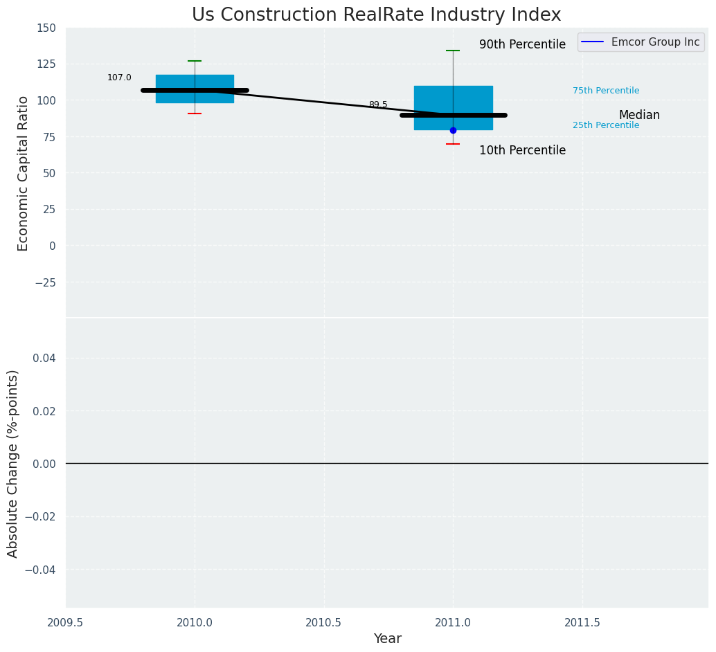The height and width of the screenshot is (652, 716).
Task: Click the 2010.5 tick label on the Year axis
Action: 323,622
